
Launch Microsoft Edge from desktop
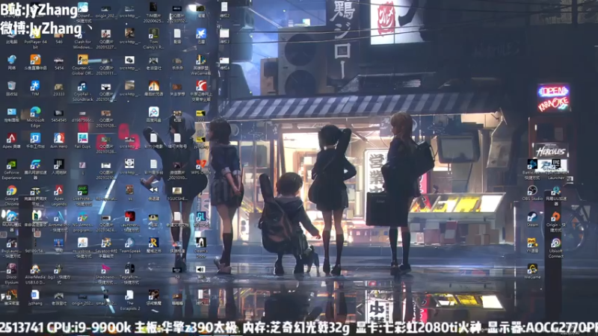pos(35,116)
